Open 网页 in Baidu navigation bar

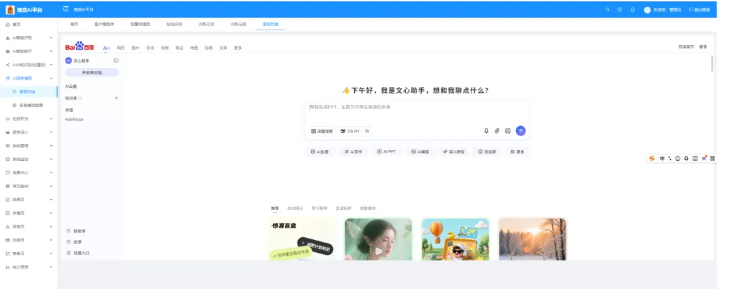pyautogui.click(x=121, y=48)
